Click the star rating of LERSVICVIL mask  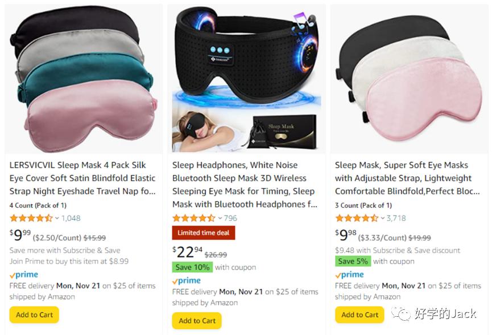31,218
